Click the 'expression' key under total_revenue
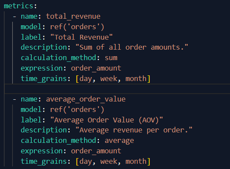The height and width of the screenshot is (169, 230). point(42,68)
